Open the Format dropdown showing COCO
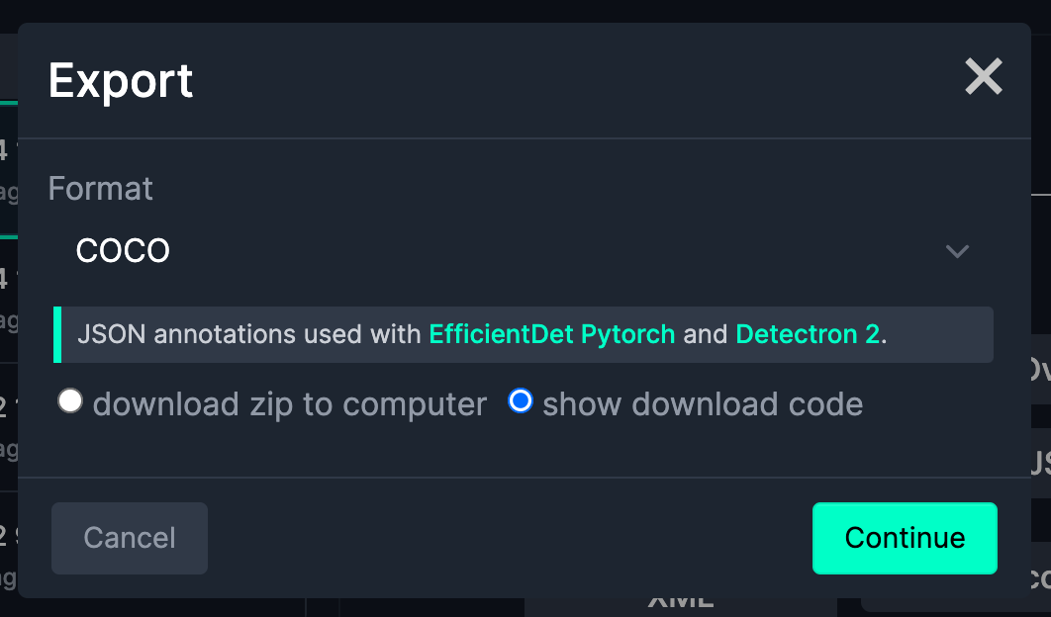This screenshot has height=617, width=1051. pos(522,251)
